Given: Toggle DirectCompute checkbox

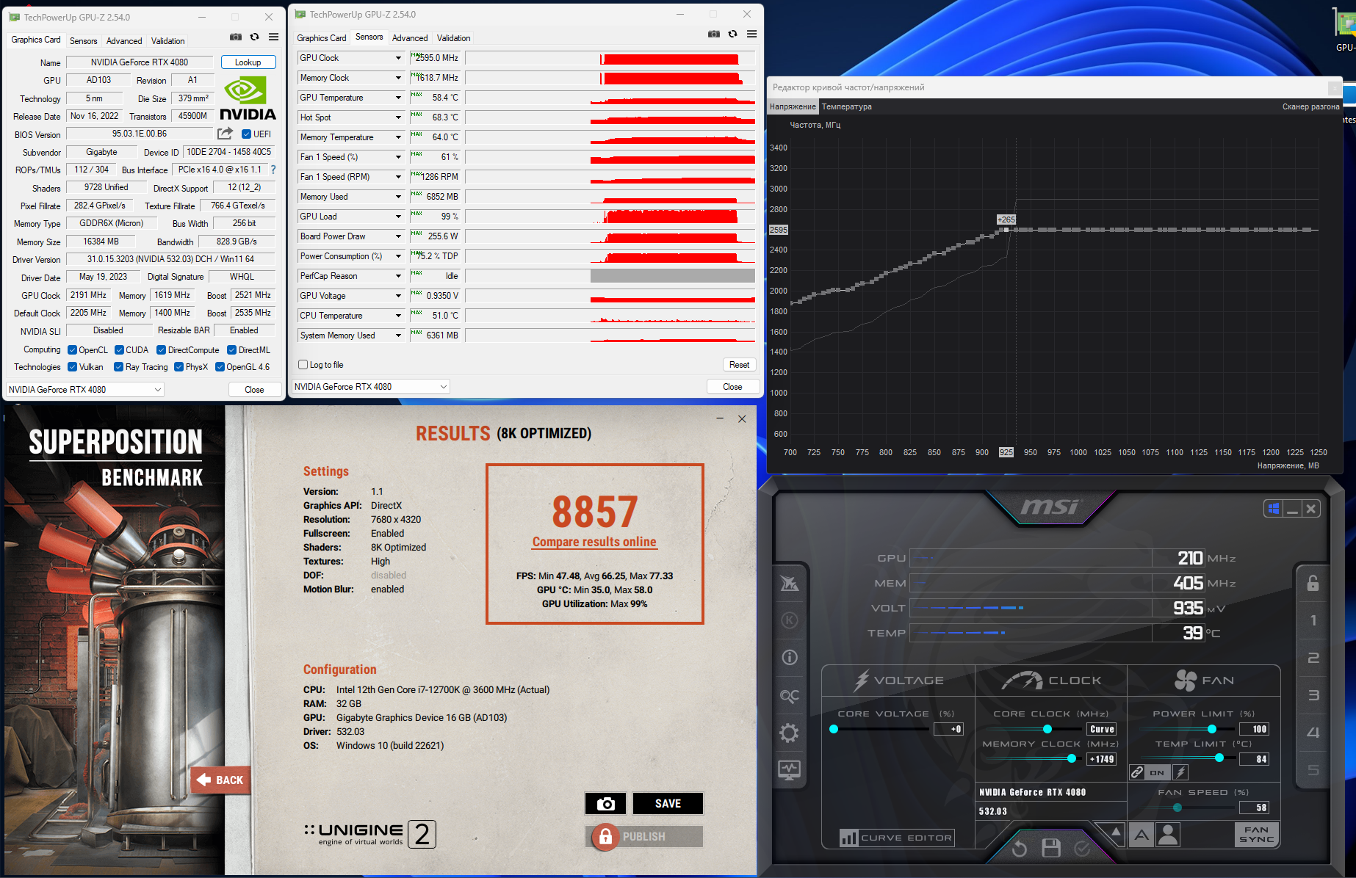Looking at the screenshot, I should pyautogui.click(x=161, y=350).
